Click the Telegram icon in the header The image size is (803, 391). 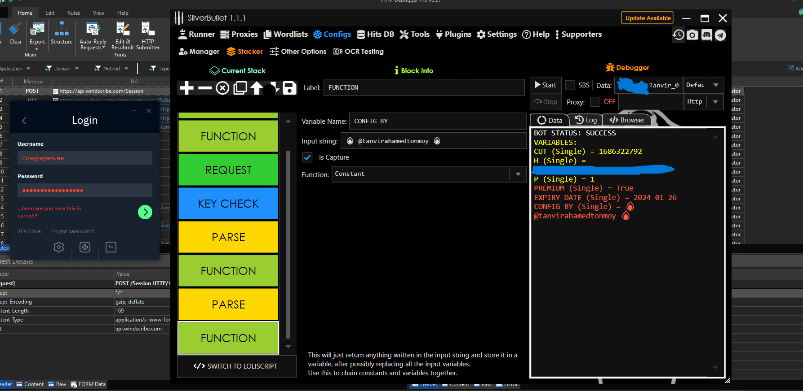(720, 35)
